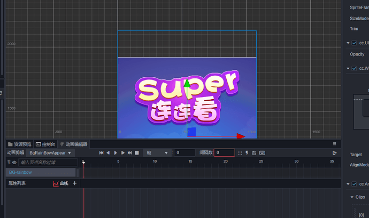Image resolution: width=369 pixels, height=218 pixels.
Task: Switch to the 资源预览 tab
Action: point(20,144)
